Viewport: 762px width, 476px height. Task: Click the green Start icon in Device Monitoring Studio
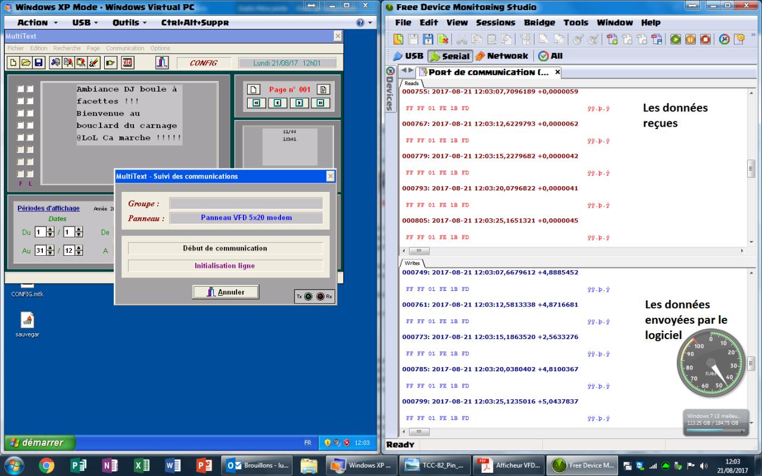coord(675,39)
